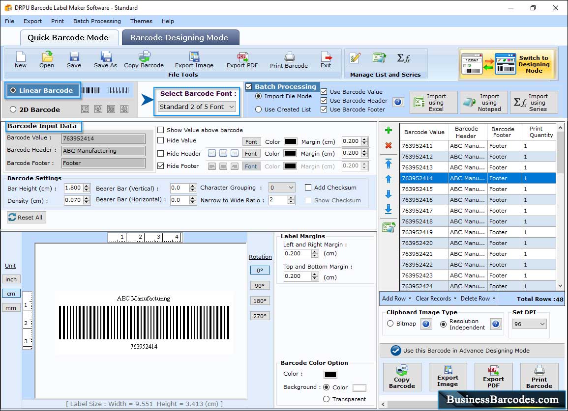Open a file with the Open icon
Image resolution: width=568 pixels, height=411 pixels.
point(47,59)
